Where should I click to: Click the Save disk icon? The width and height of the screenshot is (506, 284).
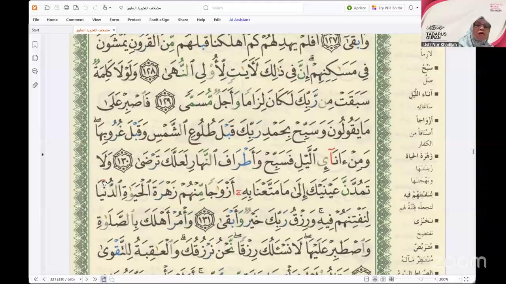[57, 7]
